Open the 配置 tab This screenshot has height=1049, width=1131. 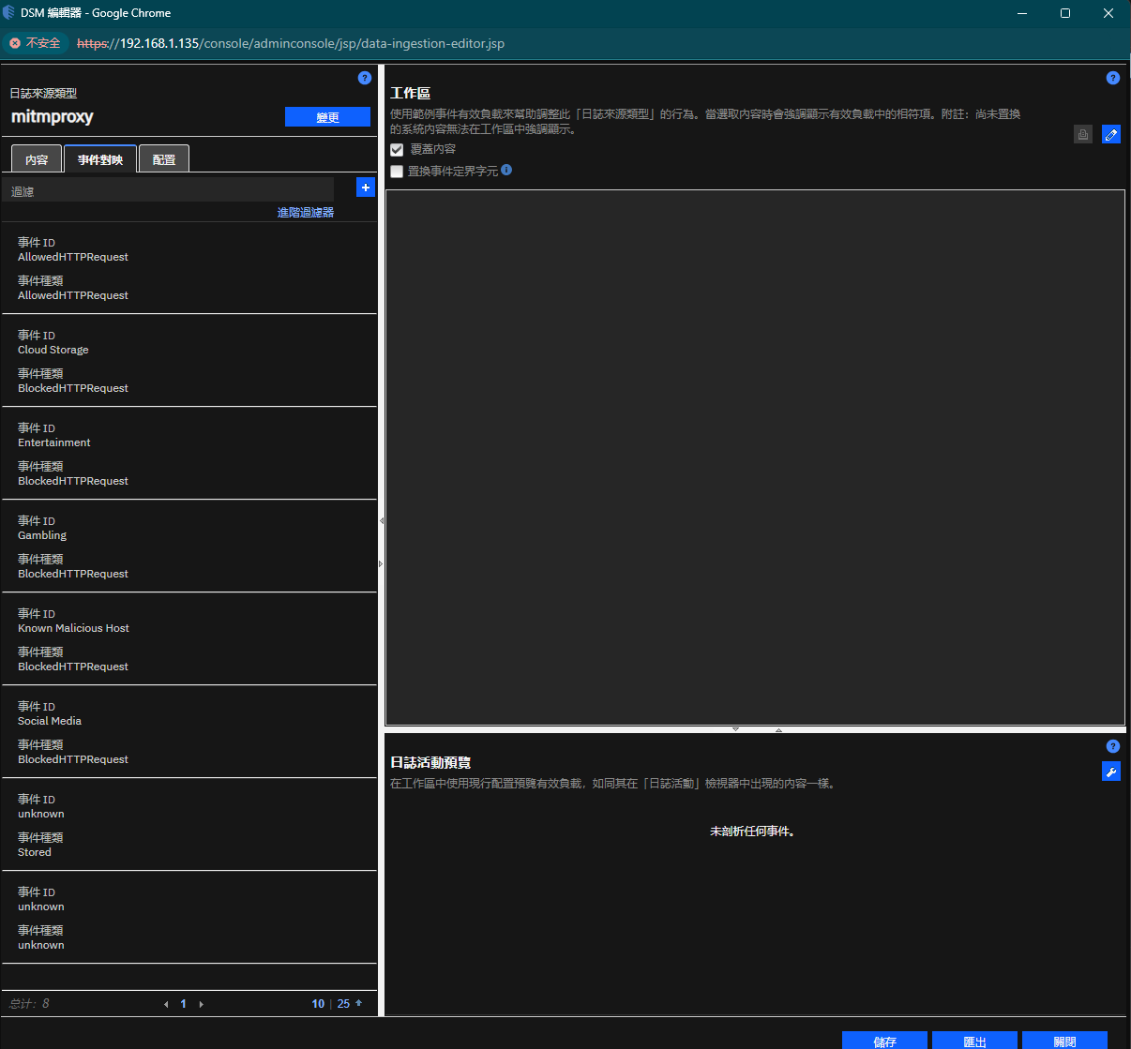(x=164, y=159)
